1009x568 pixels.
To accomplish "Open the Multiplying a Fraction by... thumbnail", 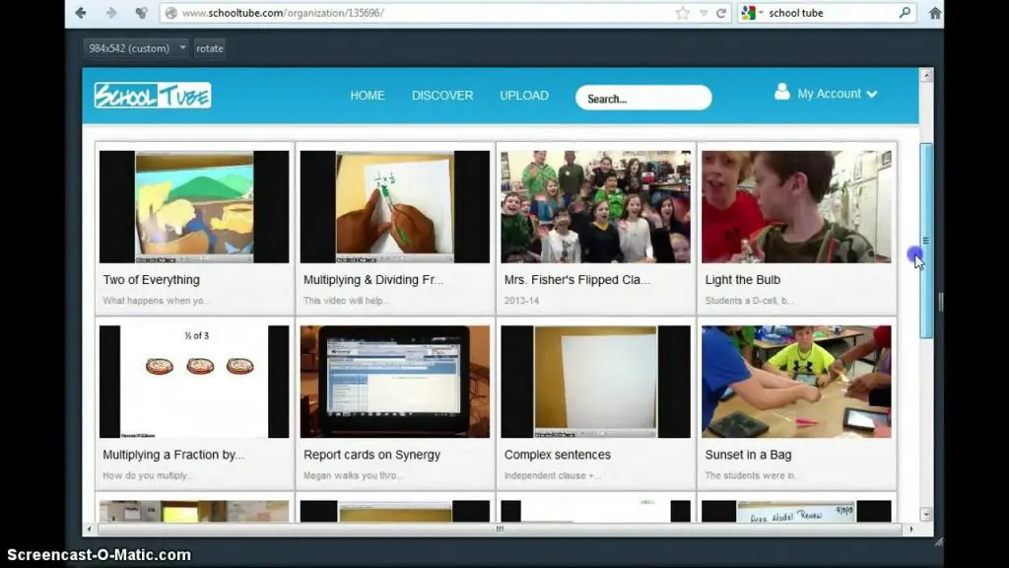I will [194, 382].
